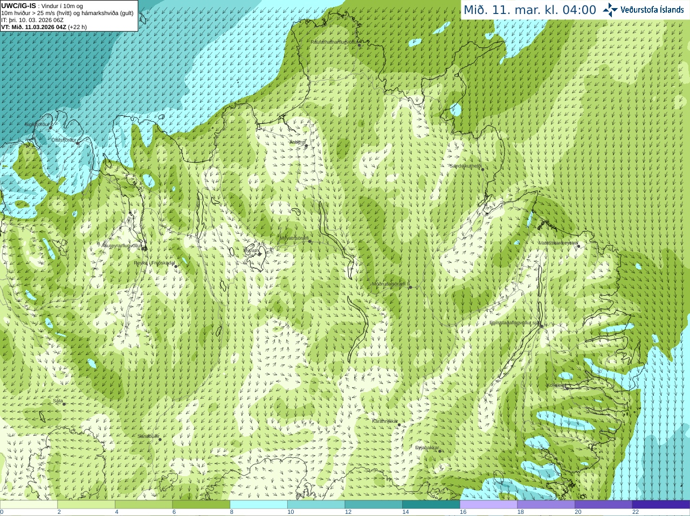Viewport: 690px width, 516px height.
Task: Click the legend value '16'
Action: 463,512
